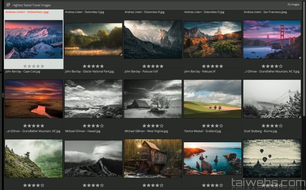306x190 pixels.
Task: Select the Palouse.tif green hills thumbnail
Action: click(x=212, y=99)
